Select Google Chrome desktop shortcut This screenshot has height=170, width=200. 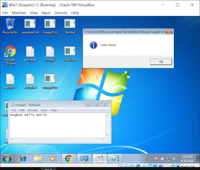click(x=10, y=56)
